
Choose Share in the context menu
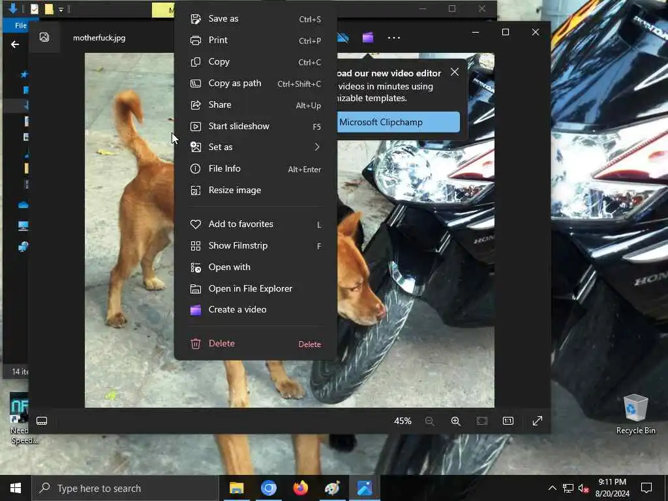(256, 105)
